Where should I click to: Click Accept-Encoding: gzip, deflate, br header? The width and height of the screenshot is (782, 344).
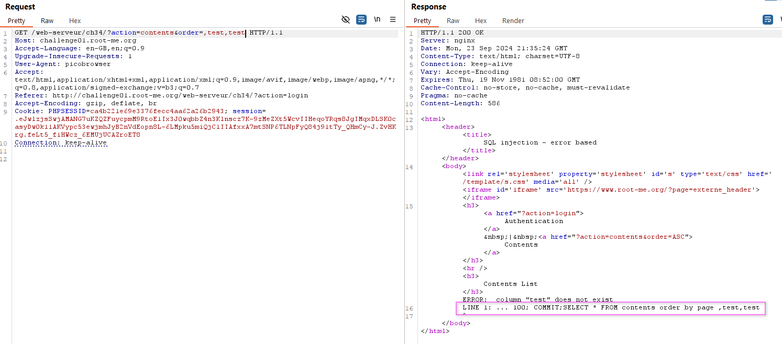click(86, 103)
